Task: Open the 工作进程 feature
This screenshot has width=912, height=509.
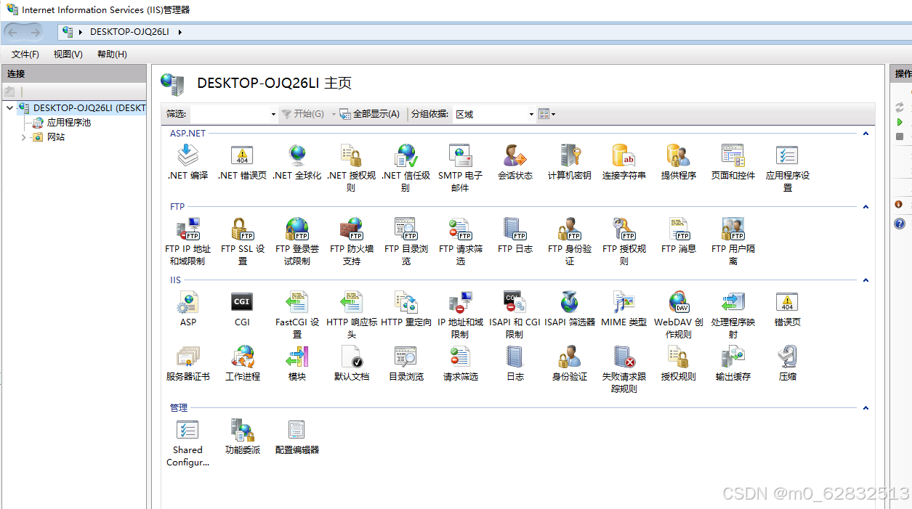Action: (242, 363)
